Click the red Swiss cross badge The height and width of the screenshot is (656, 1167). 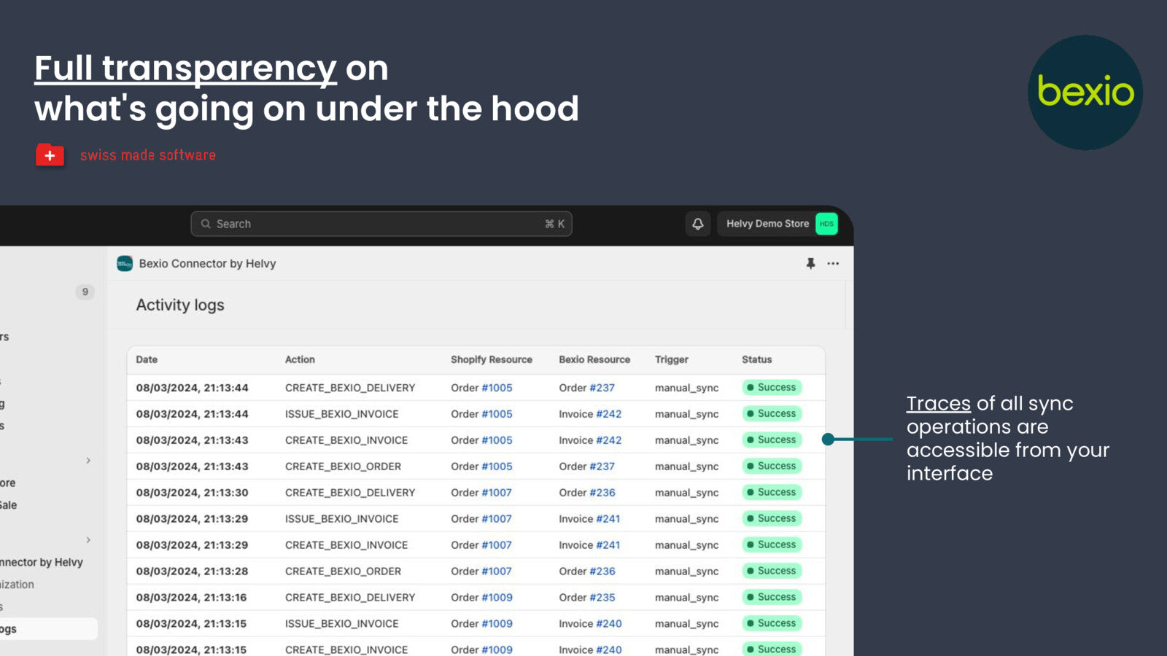tap(50, 155)
